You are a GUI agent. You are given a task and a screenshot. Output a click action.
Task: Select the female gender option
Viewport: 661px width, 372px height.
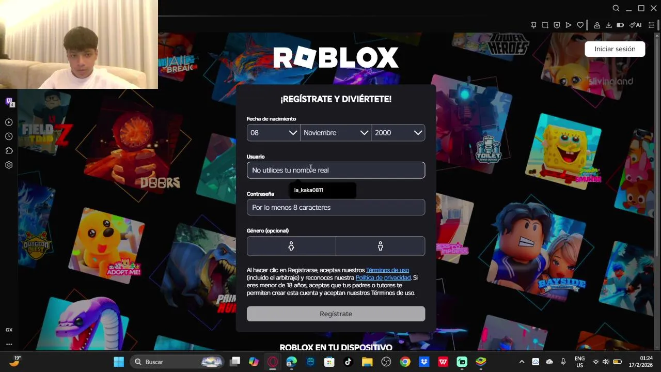291,246
